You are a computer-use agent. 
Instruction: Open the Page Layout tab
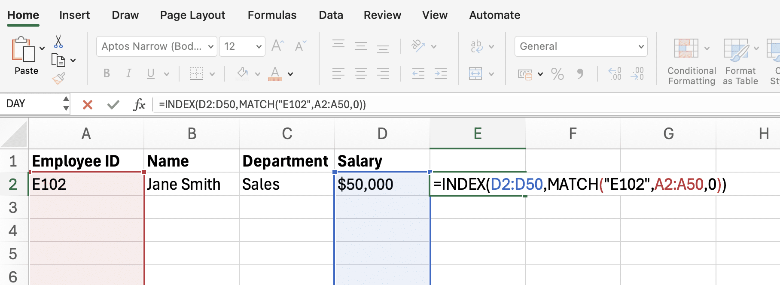[192, 15]
